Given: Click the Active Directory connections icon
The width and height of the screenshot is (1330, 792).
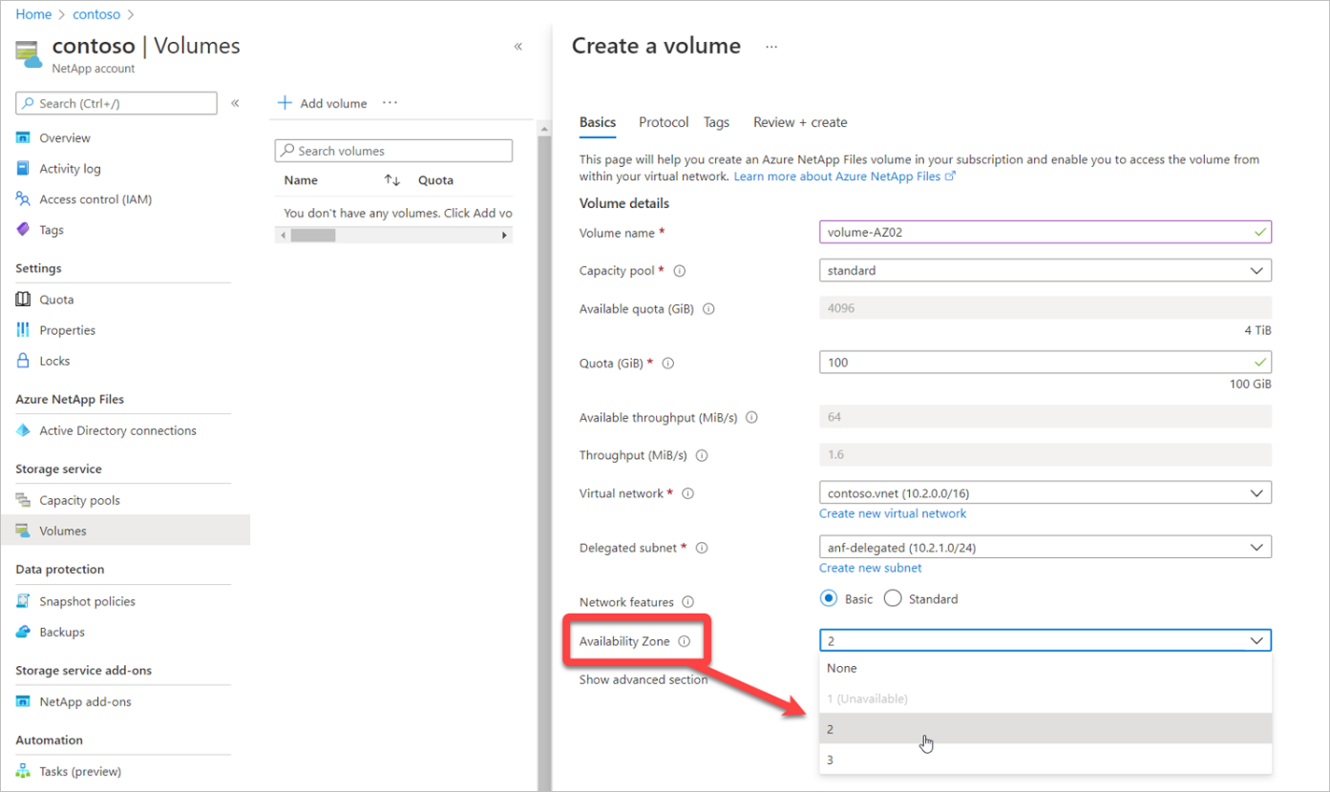Looking at the screenshot, I should click(23, 430).
